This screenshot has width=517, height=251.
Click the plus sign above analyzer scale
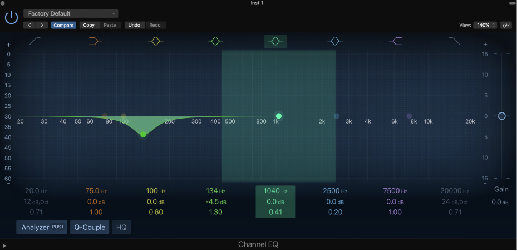click(x=8, y=45)
